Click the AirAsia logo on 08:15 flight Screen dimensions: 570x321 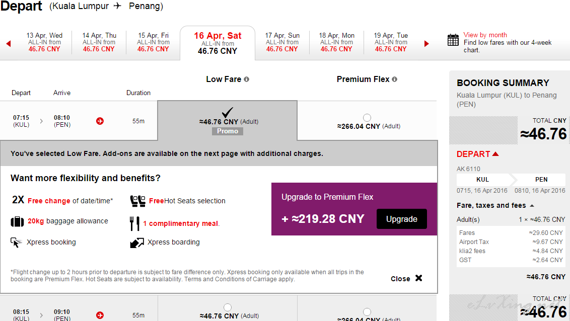100,315
